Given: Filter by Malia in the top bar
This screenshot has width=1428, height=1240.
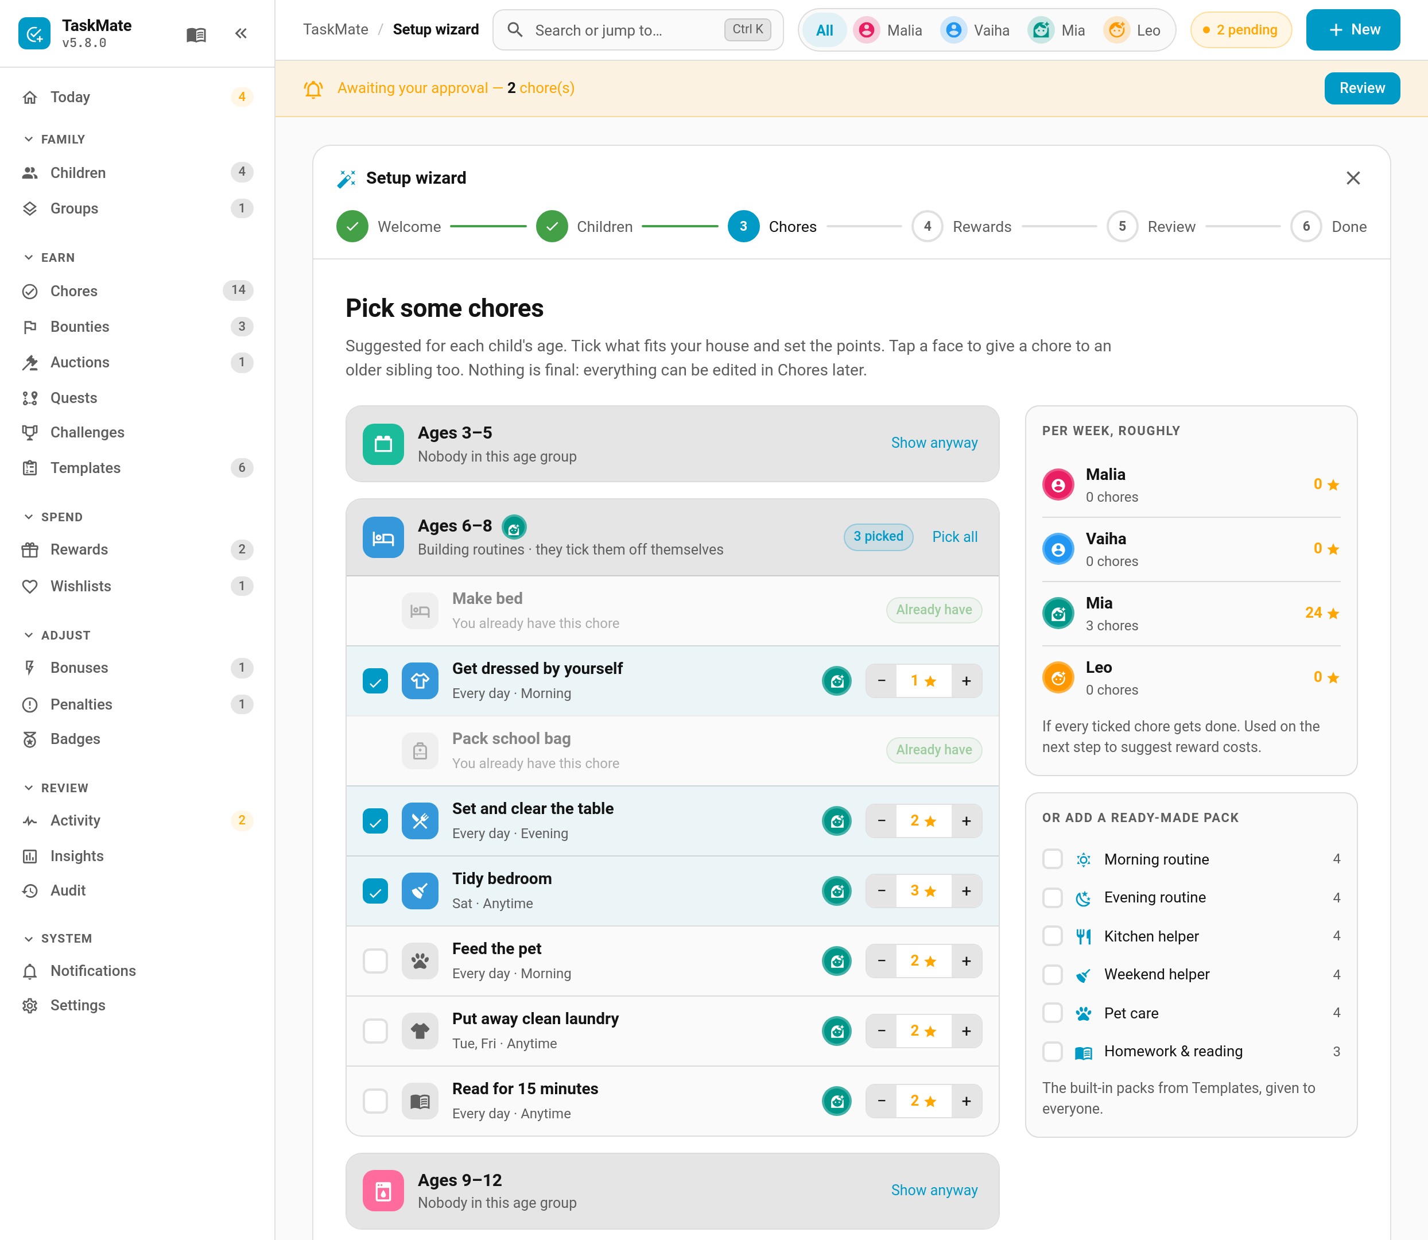Looking at the screenshot, I should [888, 30].
